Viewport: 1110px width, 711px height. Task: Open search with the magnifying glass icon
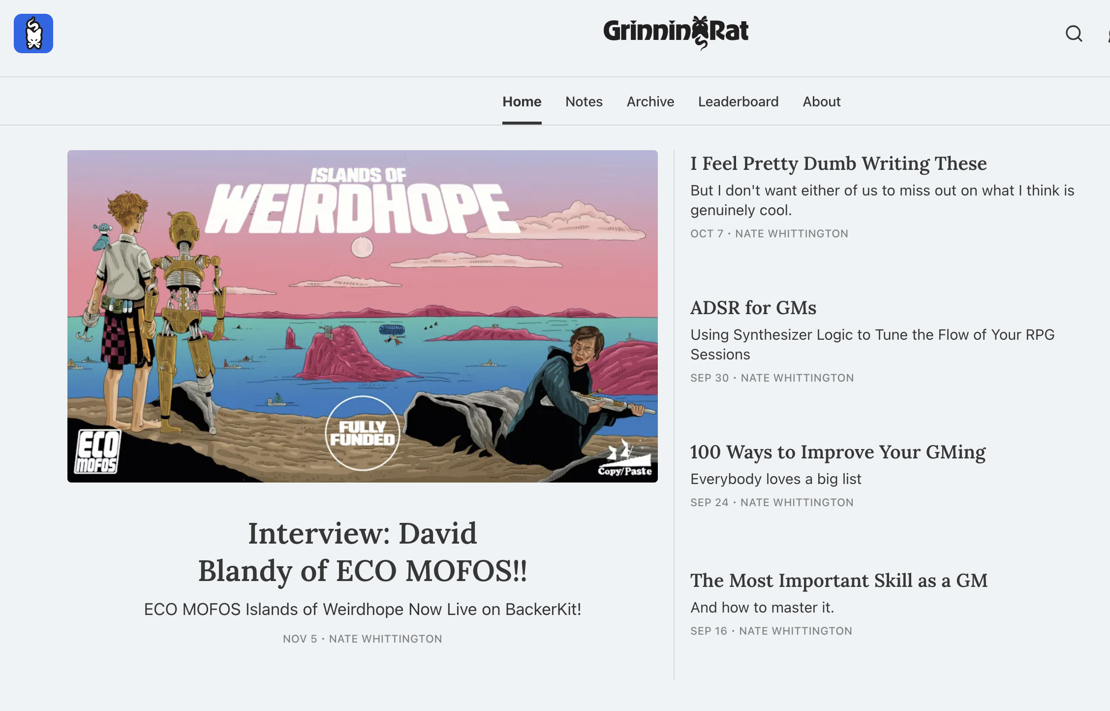coord(1074,33)
